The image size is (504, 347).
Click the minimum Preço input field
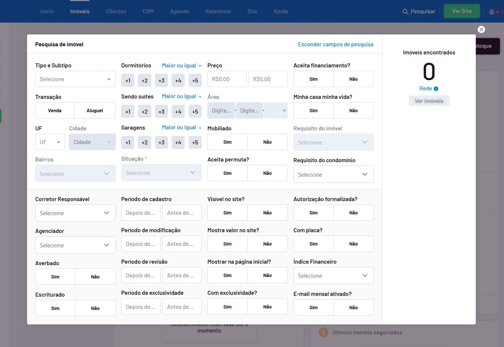coord(227,79)
